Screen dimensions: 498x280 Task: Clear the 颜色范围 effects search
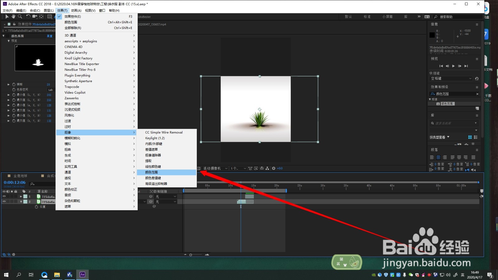pyautogui.click(x=477, y=94)
